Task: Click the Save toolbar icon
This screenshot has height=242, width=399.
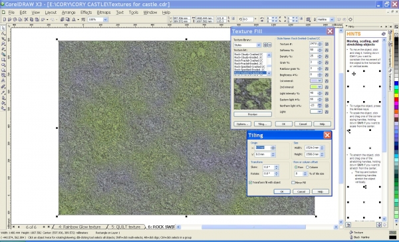Action: 15,19
